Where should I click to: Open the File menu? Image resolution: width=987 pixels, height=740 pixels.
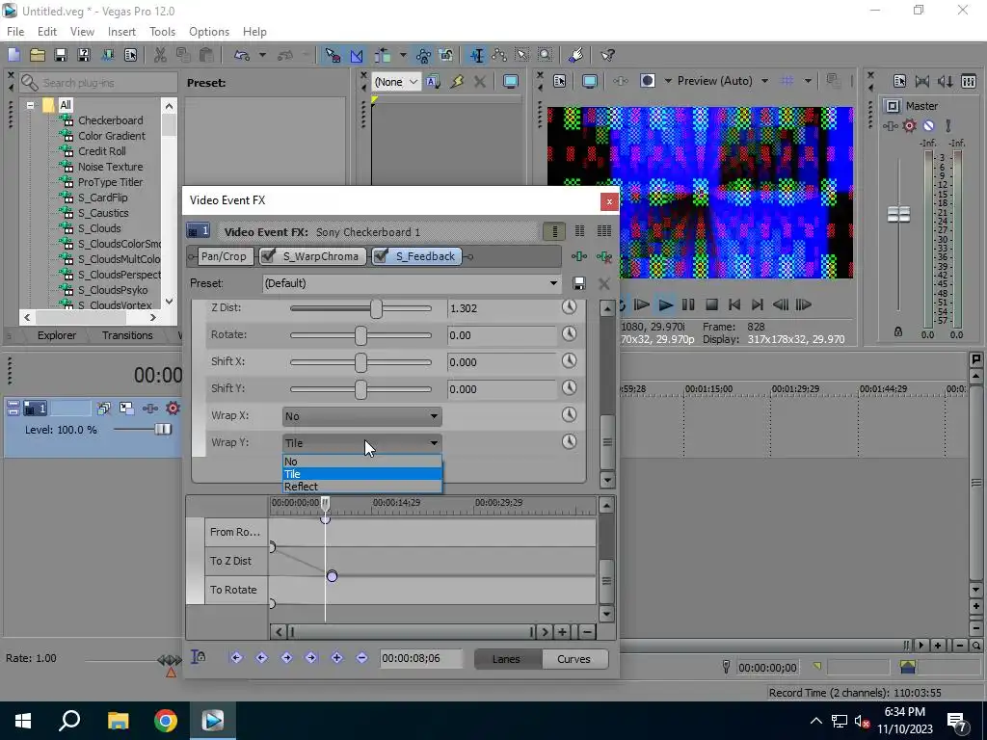pos(15,32)
